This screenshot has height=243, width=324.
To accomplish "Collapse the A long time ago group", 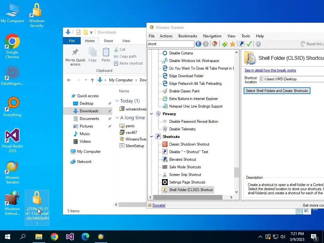I will tap(117, 118).
